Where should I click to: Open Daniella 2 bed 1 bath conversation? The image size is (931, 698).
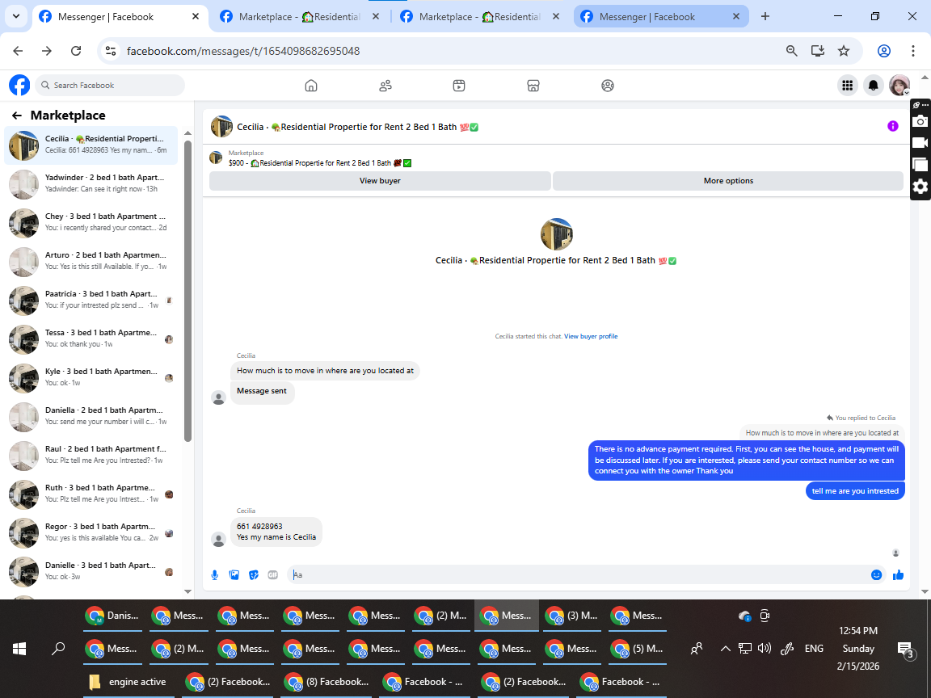coord(91,417)
